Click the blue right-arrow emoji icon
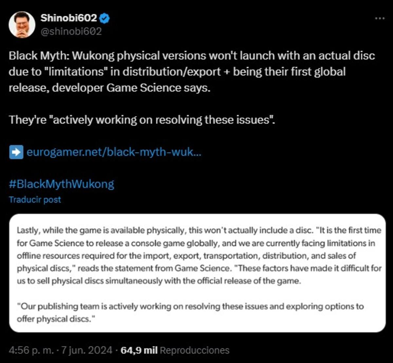Viewport: 393px width, 363px height. [x=16, y=152]
